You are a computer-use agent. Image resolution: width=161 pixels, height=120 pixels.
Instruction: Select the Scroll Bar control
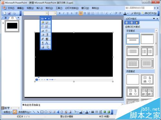coord(43,43)
